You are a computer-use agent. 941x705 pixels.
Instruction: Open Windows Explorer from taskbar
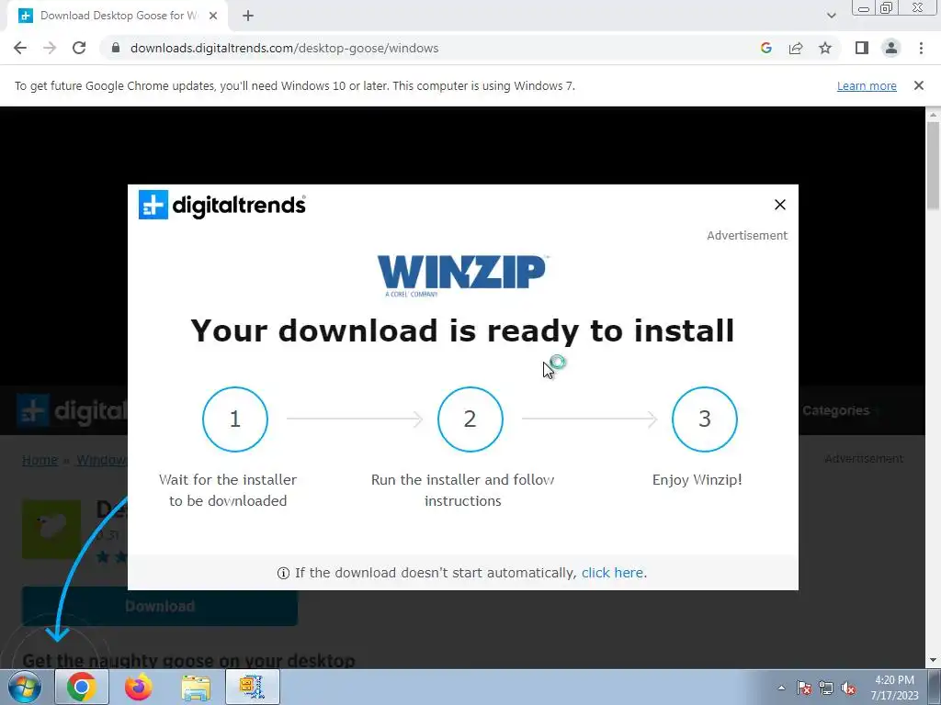pyautogui.click(x=196, y=688)
